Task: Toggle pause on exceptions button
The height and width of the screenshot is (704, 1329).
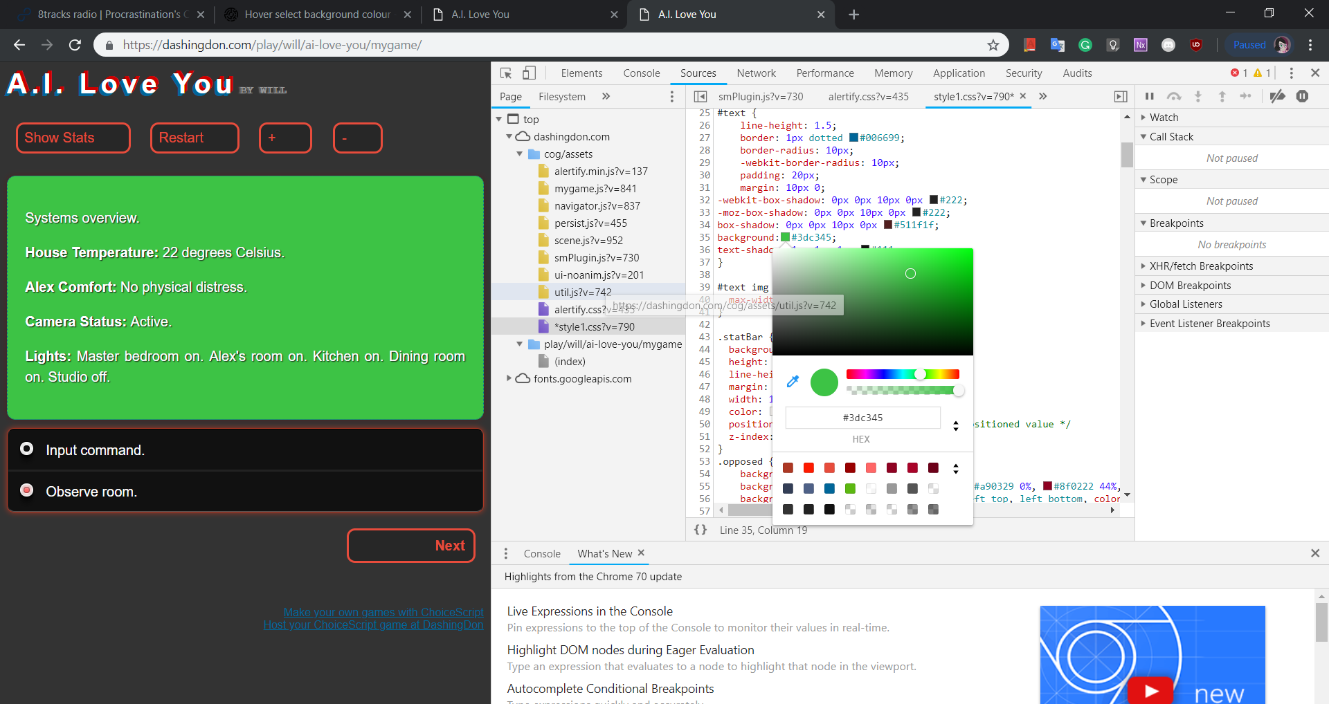Action: coord(1302,97)
